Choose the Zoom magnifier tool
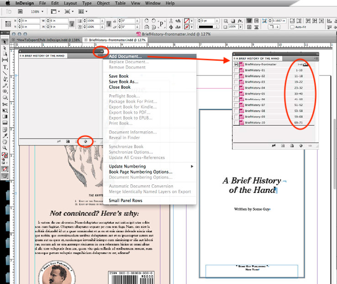 [5, 148]
